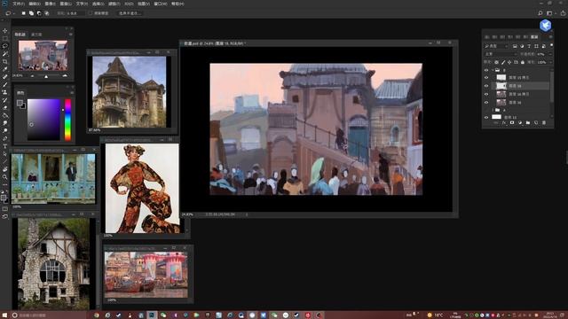Enable the anti-alias checkbox in options bar
This screenshot has height=319, width=568.
(91, 13)
